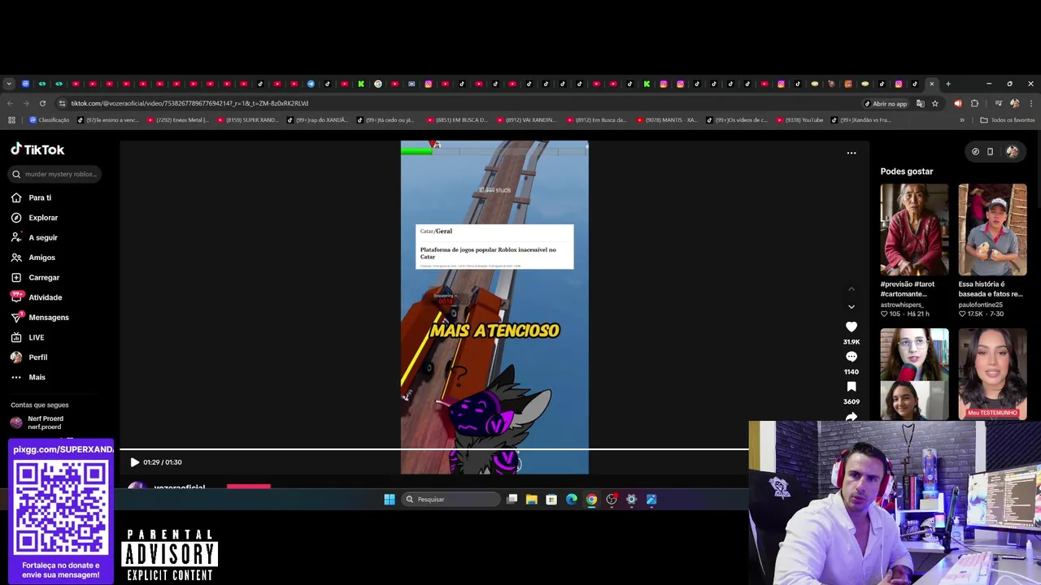Open paulofontine25 profile link

(x=981, y=305)
